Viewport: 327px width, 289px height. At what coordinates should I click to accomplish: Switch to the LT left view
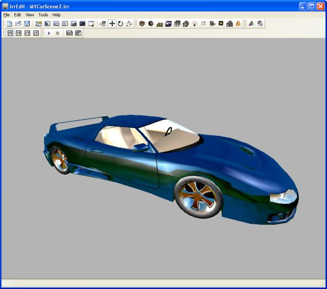[x=36, y=33]
